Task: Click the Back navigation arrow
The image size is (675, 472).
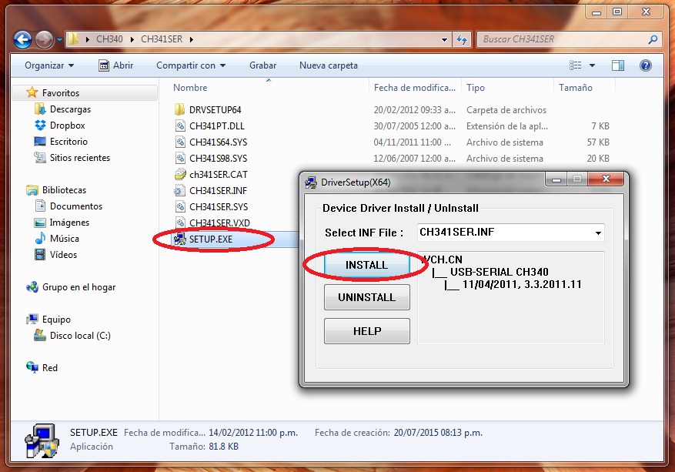Action: 22,38
